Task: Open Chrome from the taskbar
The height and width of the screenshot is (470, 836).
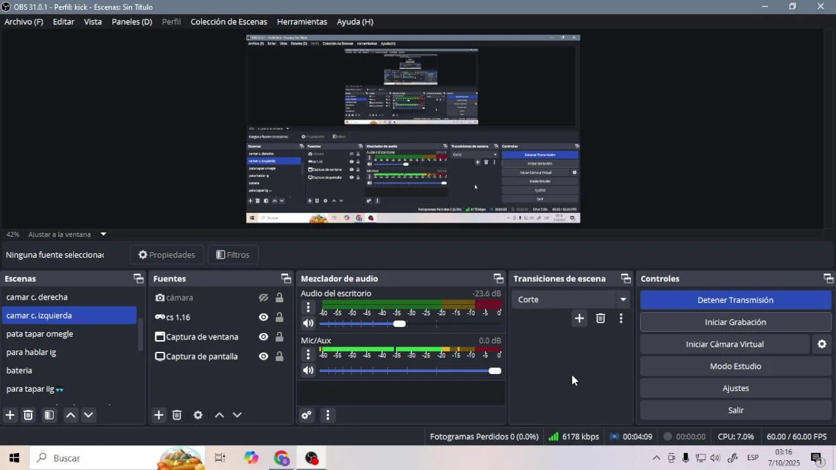Action: pos(281,458)
